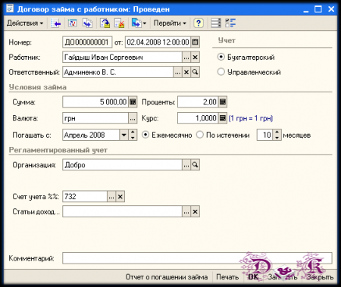The height and width of the screenshot is (287, 341).
Task: Open the calendar picker next to the date
Action: [195, 42]
